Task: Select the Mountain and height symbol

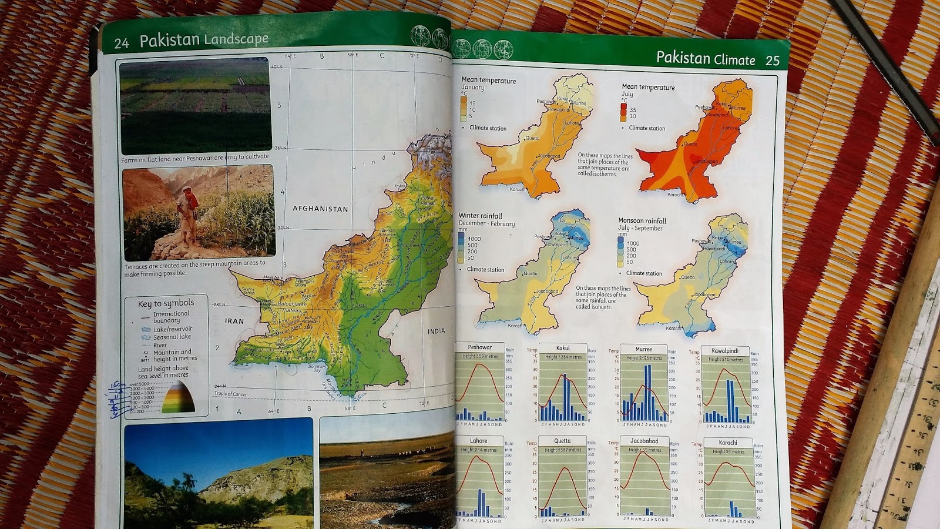Action: [145, 357]
